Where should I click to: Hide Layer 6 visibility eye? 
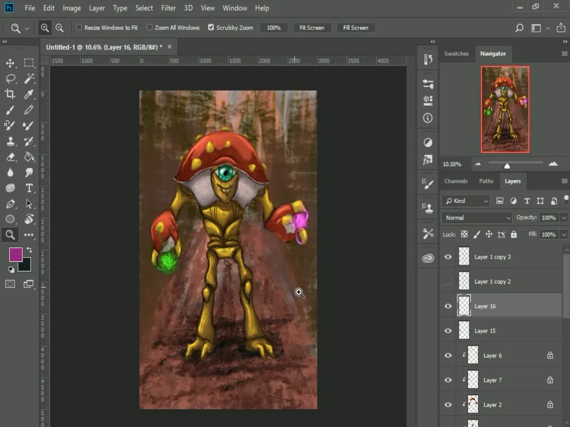tap(448, 355)
